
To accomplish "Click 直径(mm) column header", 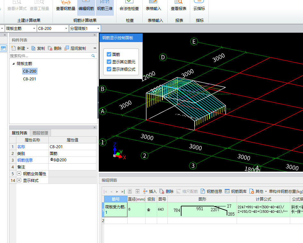I will click(136, 199).
